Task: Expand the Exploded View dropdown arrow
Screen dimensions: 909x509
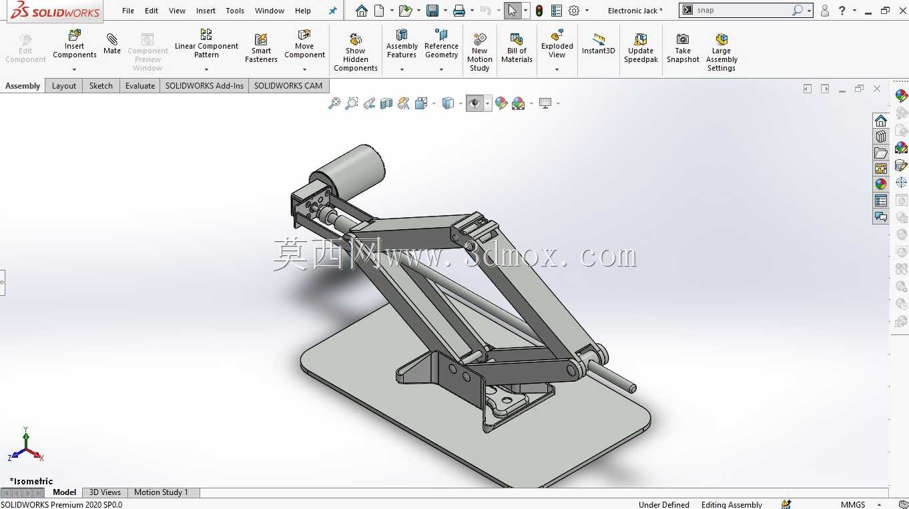Action: point(557,69)
